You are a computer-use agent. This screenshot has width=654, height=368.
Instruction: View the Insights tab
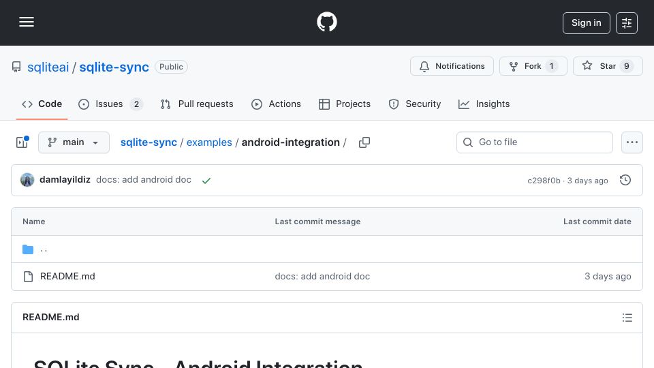click(x=484, y=104)
